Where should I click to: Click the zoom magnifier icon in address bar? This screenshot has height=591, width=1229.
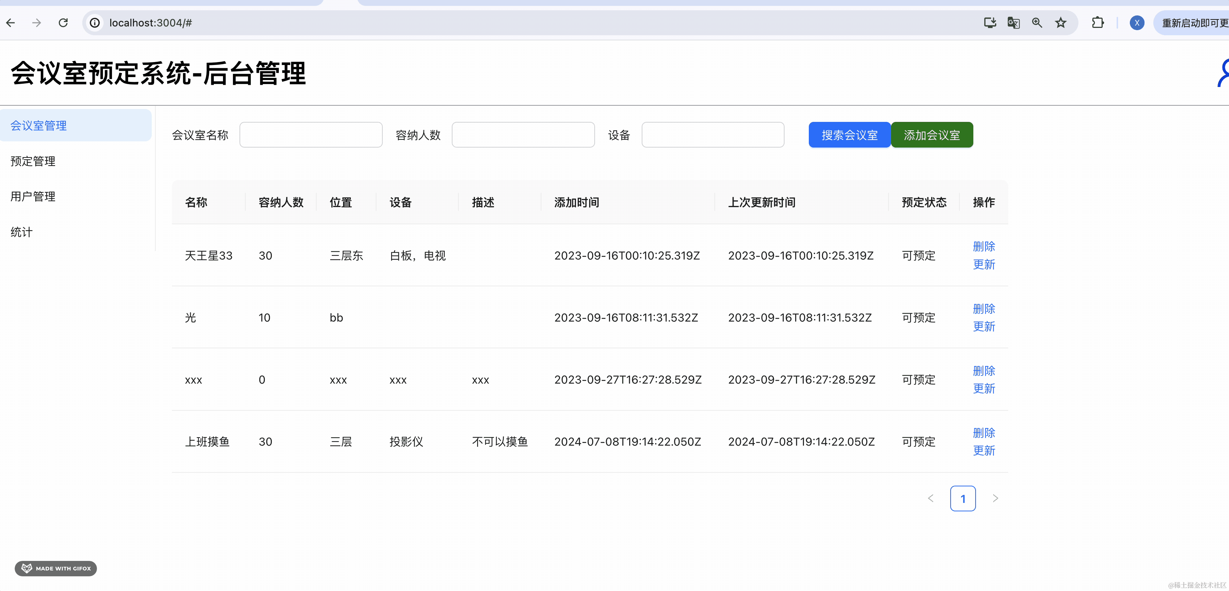tap(1036, 22)
